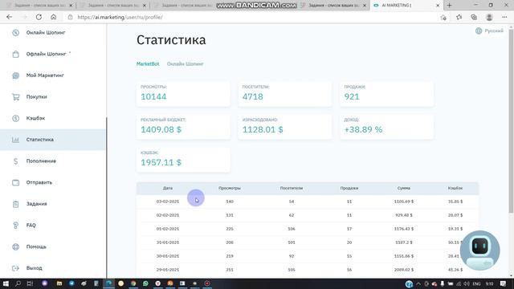This screenshot has width=514, height=289.
Task: Click the Покупки cart icon
Action: pyautogui.click(x=15, y=96)
